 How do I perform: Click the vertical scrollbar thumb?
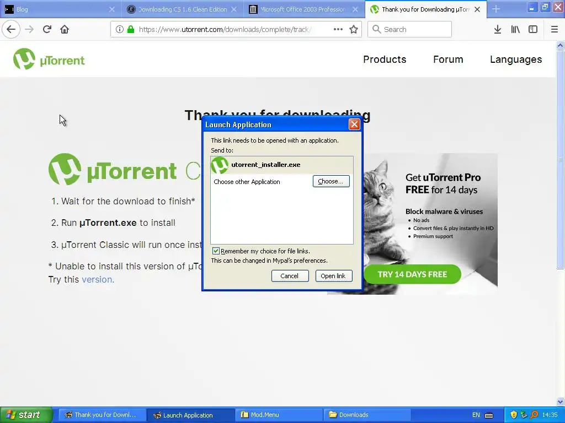[x=560, y=160]
